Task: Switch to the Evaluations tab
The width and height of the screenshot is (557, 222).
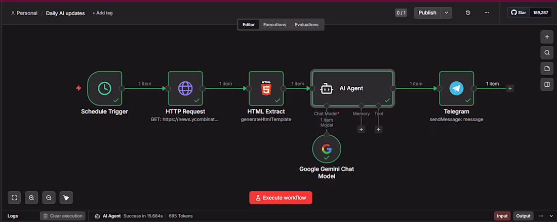Action: pyautogui.click(x=306, y=25)
